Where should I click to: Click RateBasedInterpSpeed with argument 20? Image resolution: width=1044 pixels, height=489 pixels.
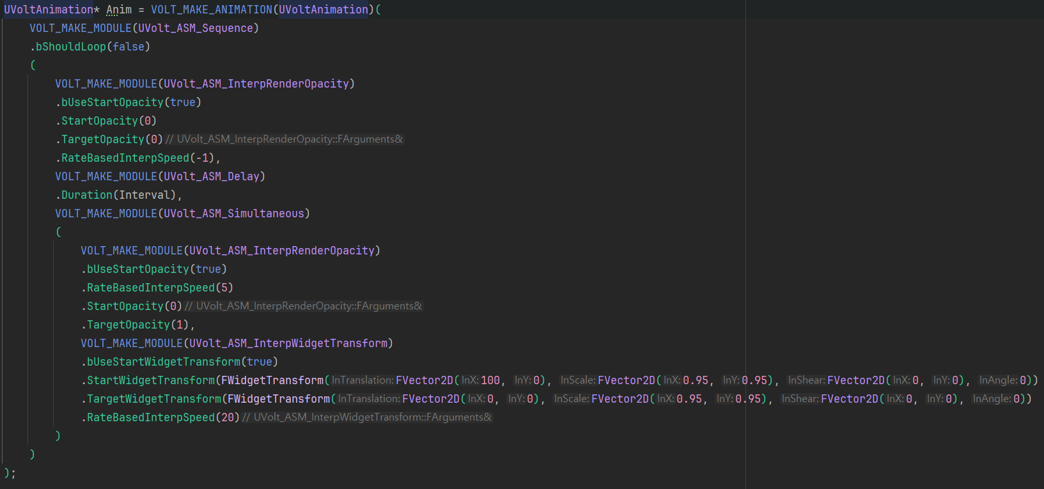click(151, 417)
